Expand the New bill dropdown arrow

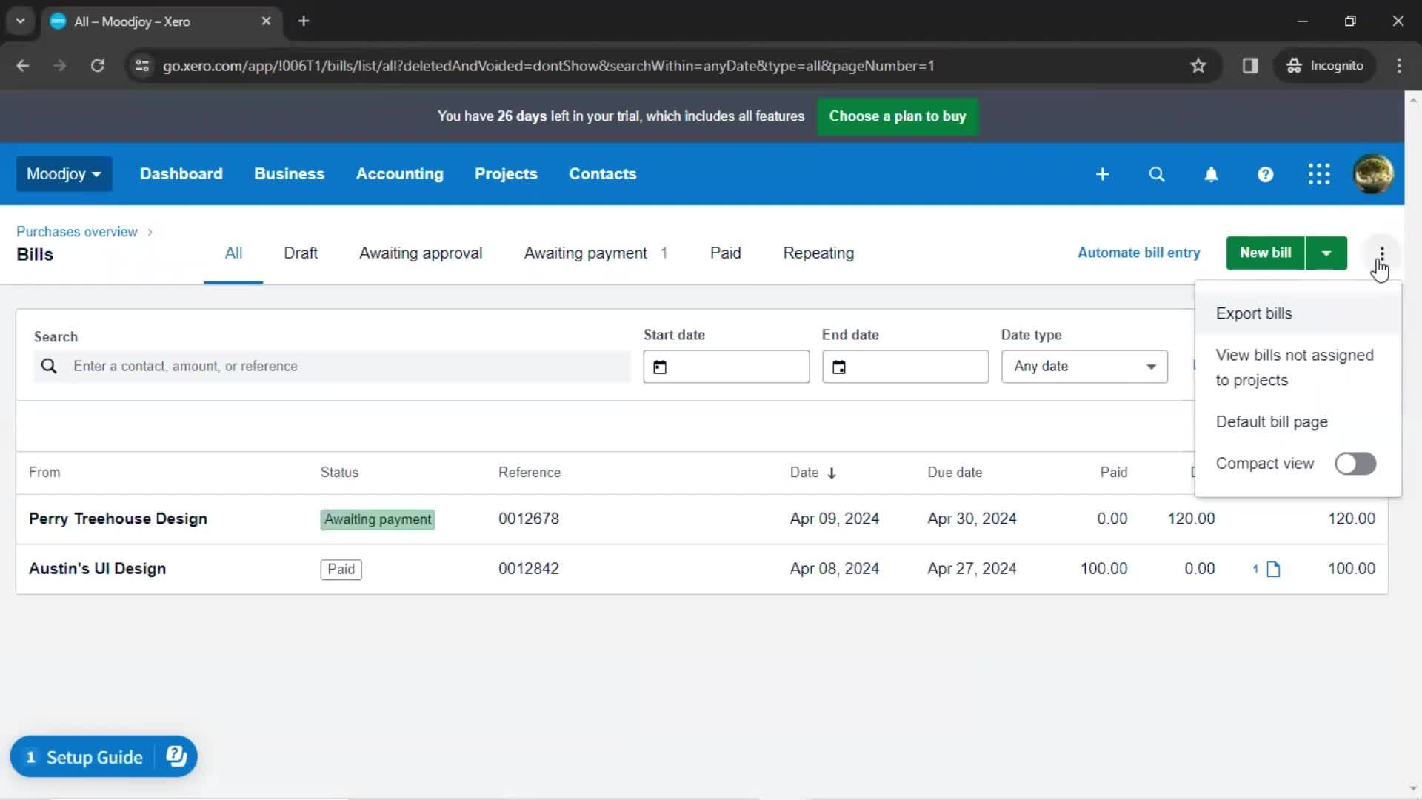tap(1326, 253)
